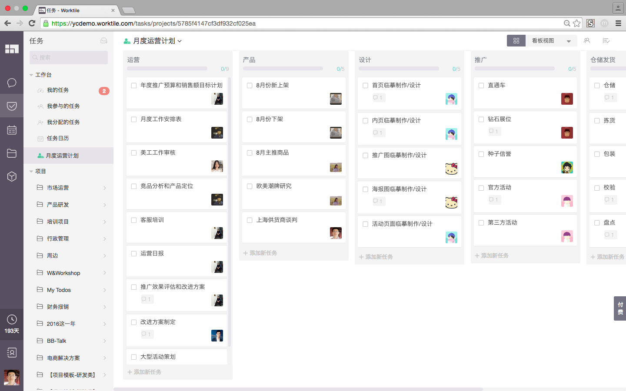626x391 pixels.
Task: Click the user avatar at sidebar bottom
Action: click(12, 378)
